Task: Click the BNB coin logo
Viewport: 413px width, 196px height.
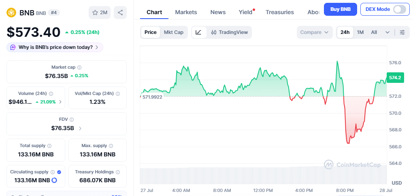Action: (11, 13)
